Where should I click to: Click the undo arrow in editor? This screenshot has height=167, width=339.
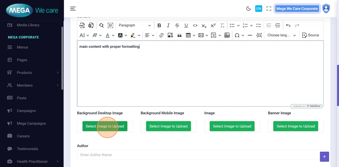click(x=288, y=25)
